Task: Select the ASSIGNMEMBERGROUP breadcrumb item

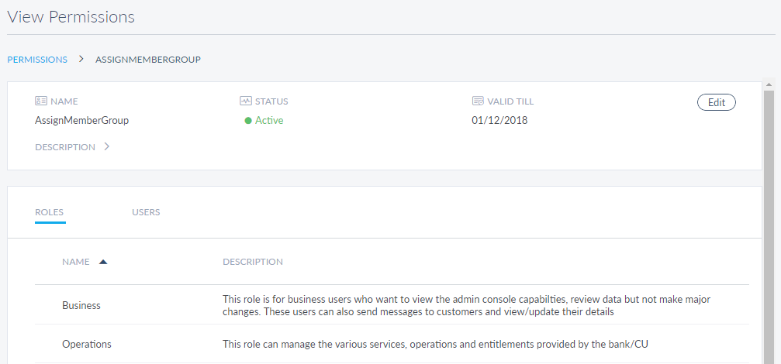Action: (148, 60)
